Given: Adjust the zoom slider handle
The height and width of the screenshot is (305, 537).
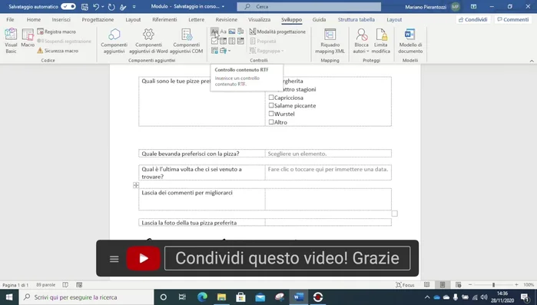Looking at the screenshot, I should [x=493, y=285].
